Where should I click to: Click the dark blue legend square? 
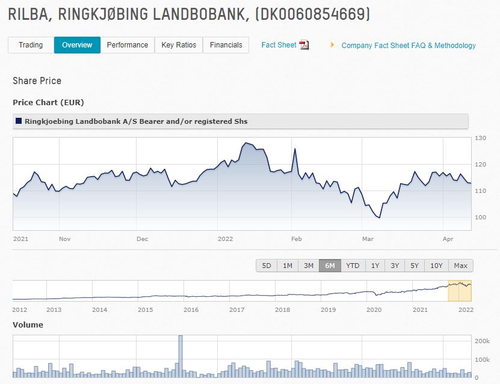coord(19,121)
